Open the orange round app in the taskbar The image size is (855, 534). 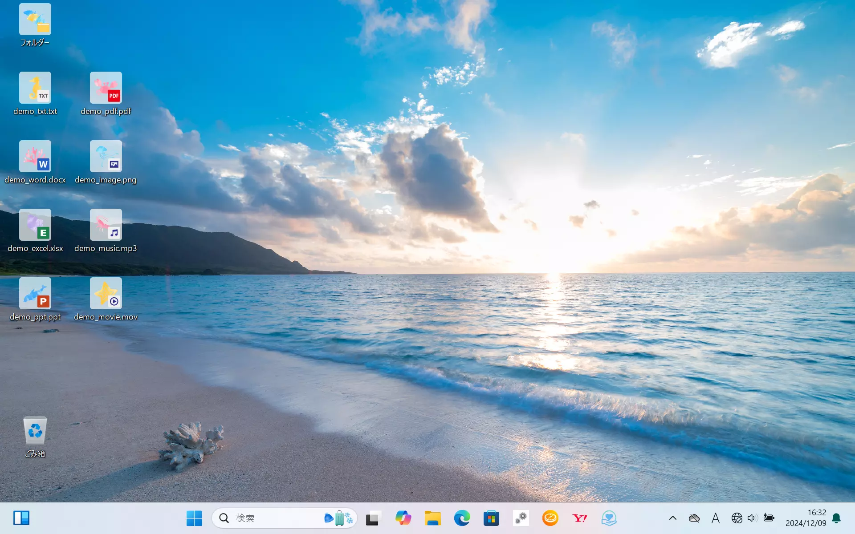[x=550, y=518]
